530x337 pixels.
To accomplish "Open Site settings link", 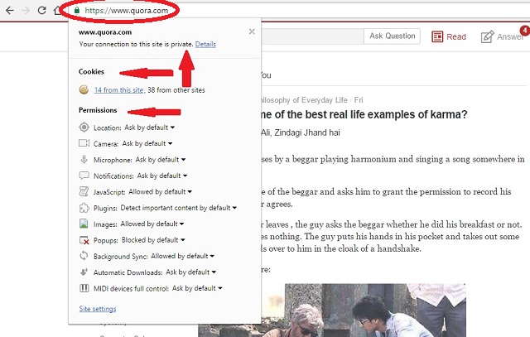I will point(97,310).
